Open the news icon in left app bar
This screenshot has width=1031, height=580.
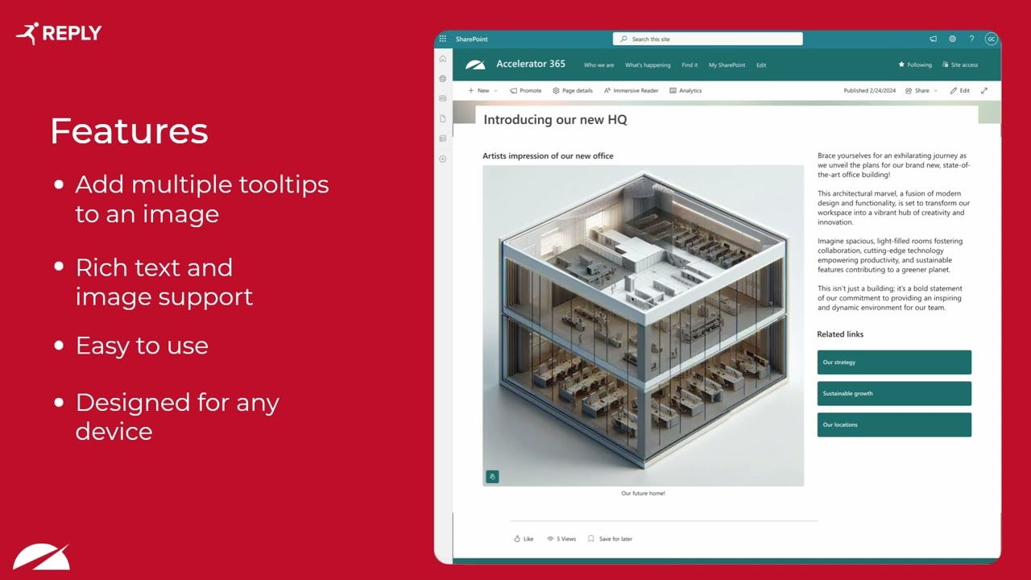coord(442,98)
